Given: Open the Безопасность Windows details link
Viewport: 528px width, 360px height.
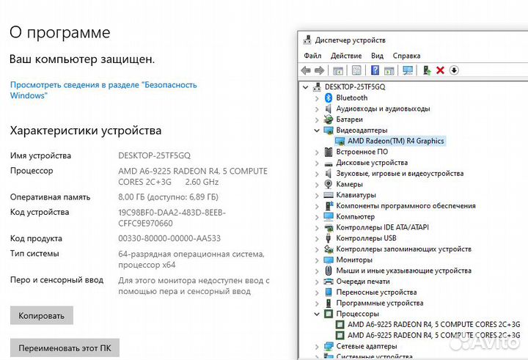Looking at the screenshot, I should [x=103, y=90].
